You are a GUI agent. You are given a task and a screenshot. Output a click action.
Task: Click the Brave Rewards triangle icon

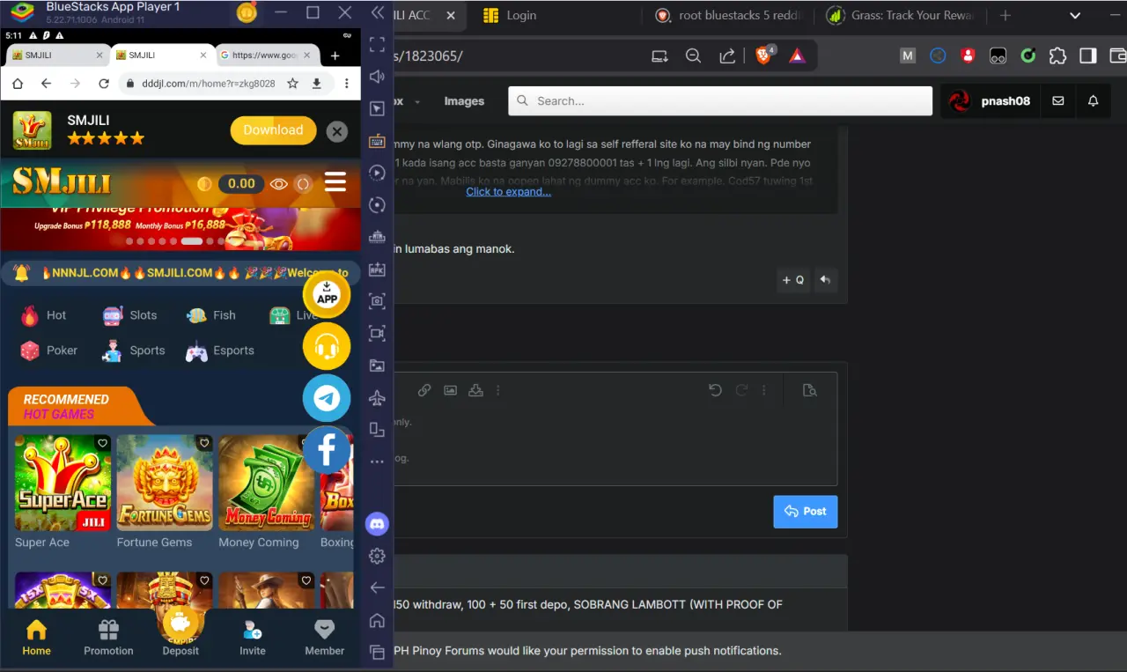click(x=797, y=55)
